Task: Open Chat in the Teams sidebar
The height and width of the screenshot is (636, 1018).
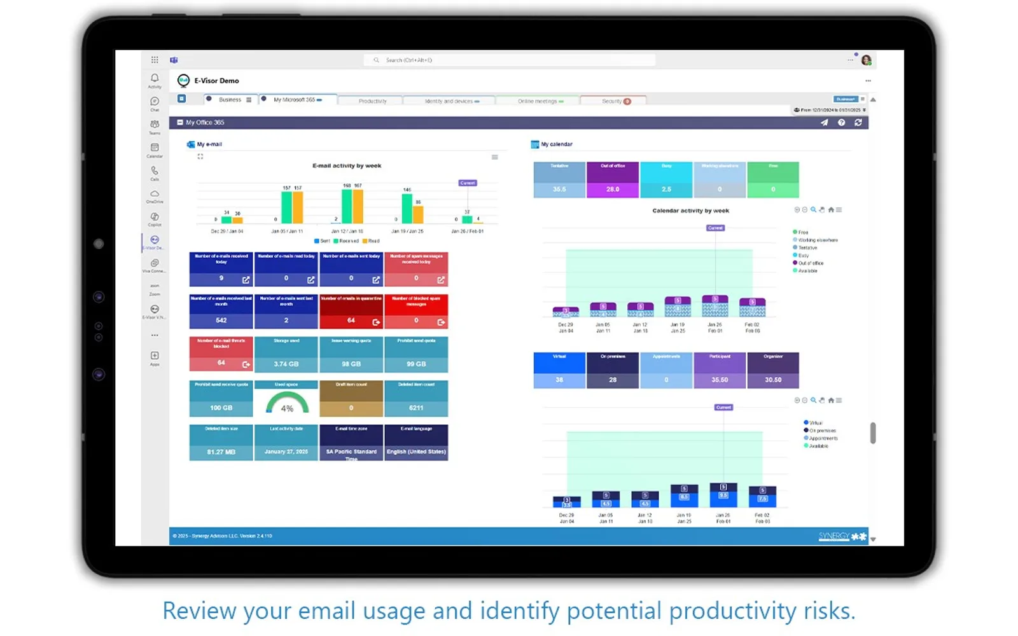Action: pos(155,104)
